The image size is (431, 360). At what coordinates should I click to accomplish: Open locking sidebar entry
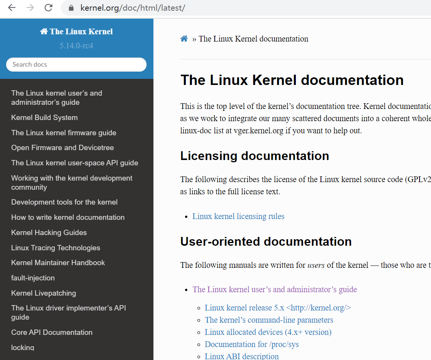point(22,348)
